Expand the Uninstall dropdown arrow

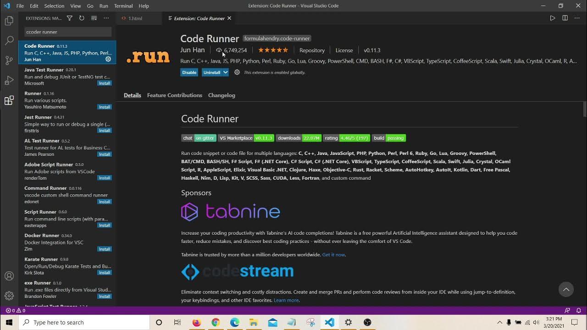click(x=226, y=72)
